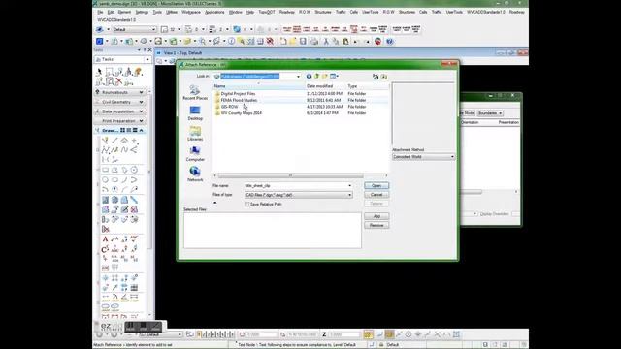Open the TopoDOT menu
The image size is (621, 349).
(x=267, y=12)
